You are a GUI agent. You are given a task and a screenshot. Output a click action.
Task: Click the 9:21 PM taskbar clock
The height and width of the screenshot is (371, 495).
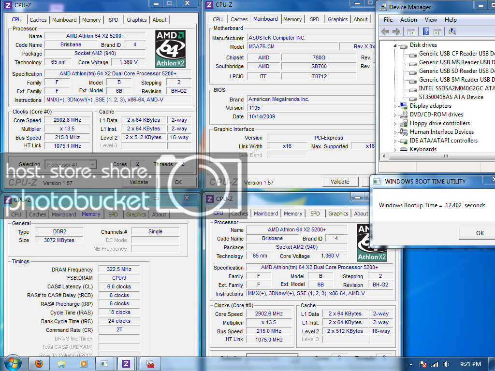pyautogui.click(x=470, y=364)
